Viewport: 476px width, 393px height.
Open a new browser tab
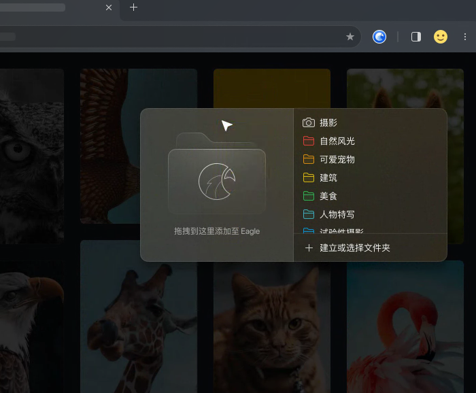pyautogui.click(x=133, y=7)
